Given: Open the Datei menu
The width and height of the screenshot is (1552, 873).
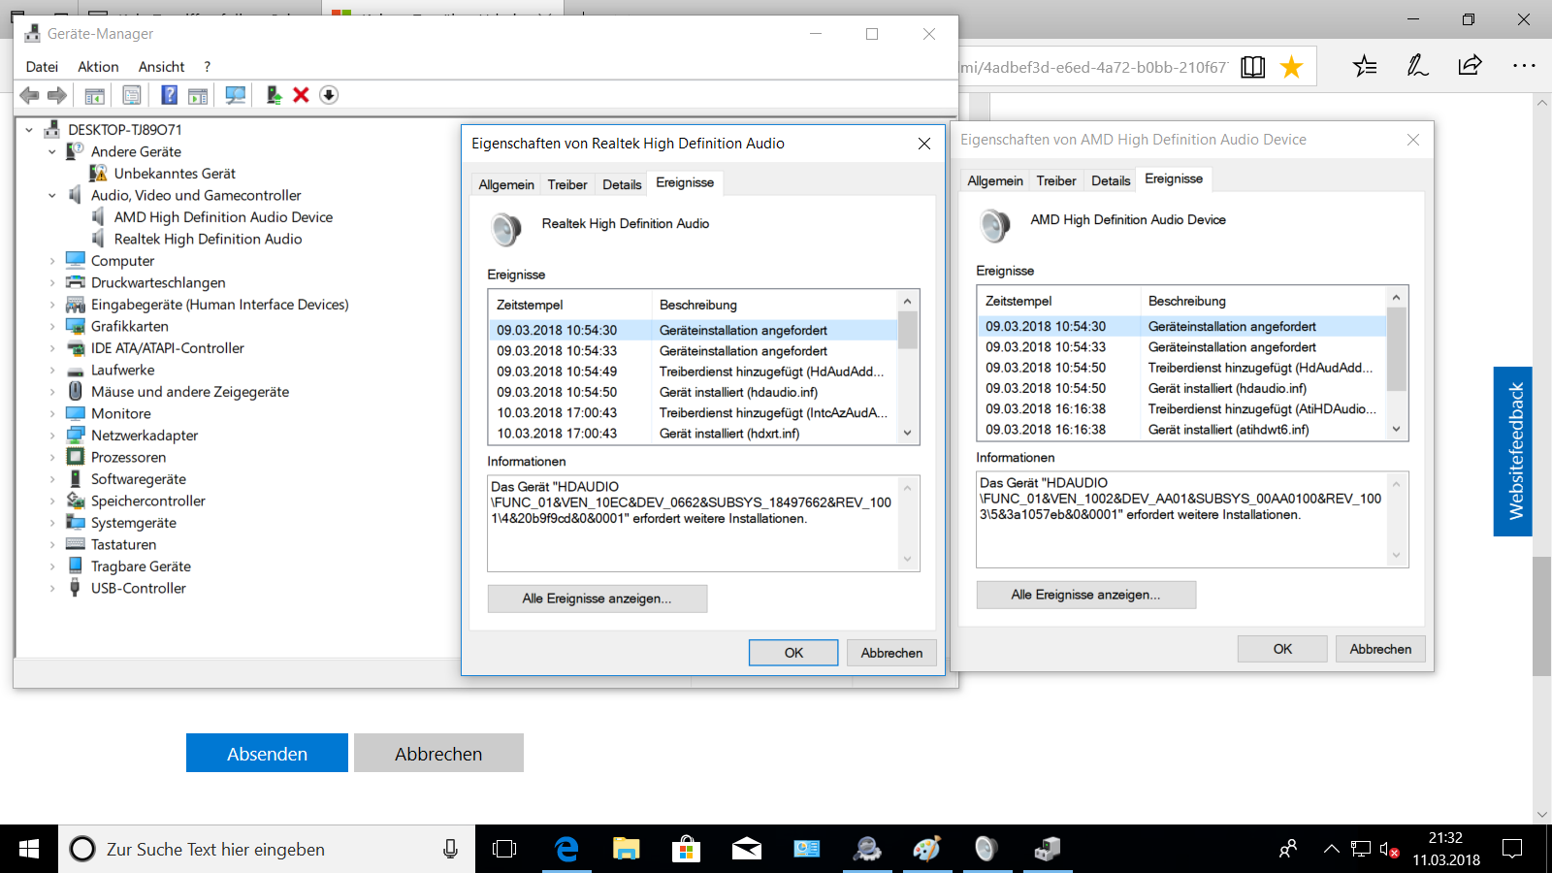Looking at the screenshot, I should 42,67.
